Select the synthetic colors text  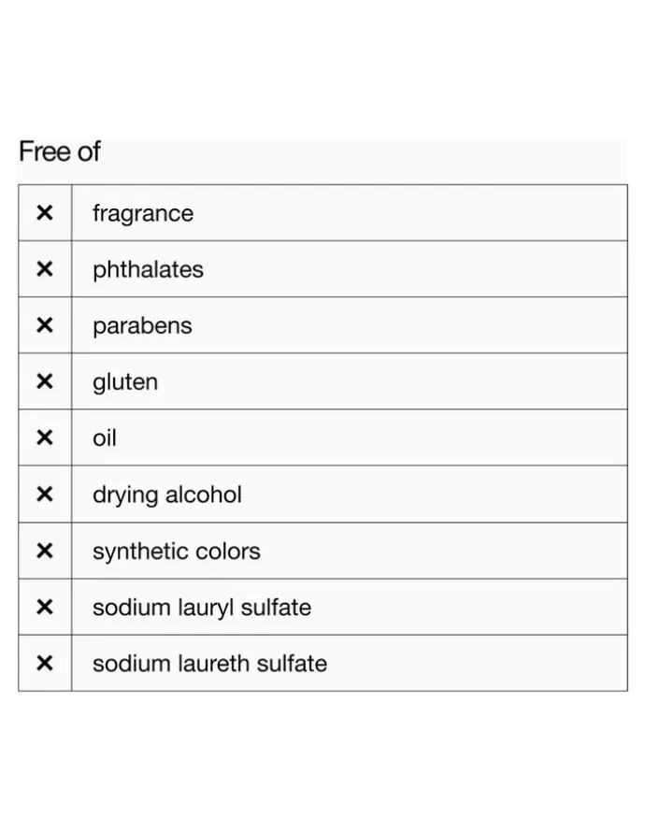point(177,552)
